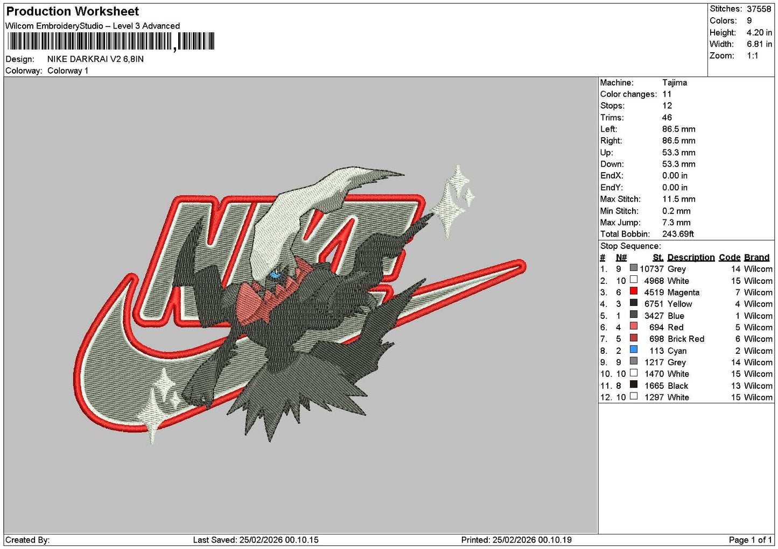Click the 'Left:' measurement 86.5 mm

tap(679, 129)
